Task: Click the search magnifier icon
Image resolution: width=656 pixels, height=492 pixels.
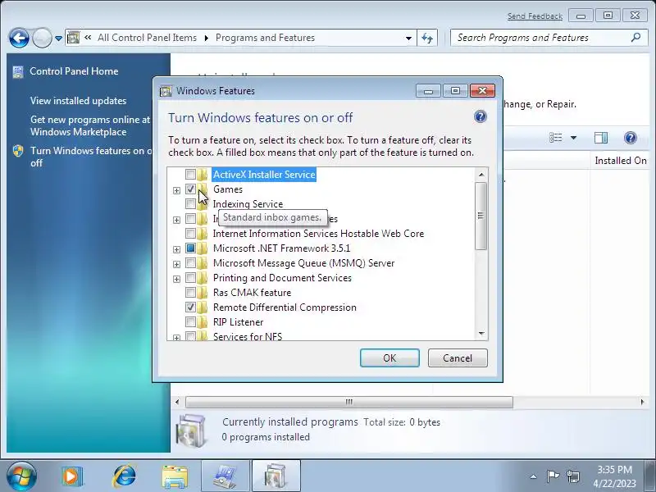Action: click(636, 38)
